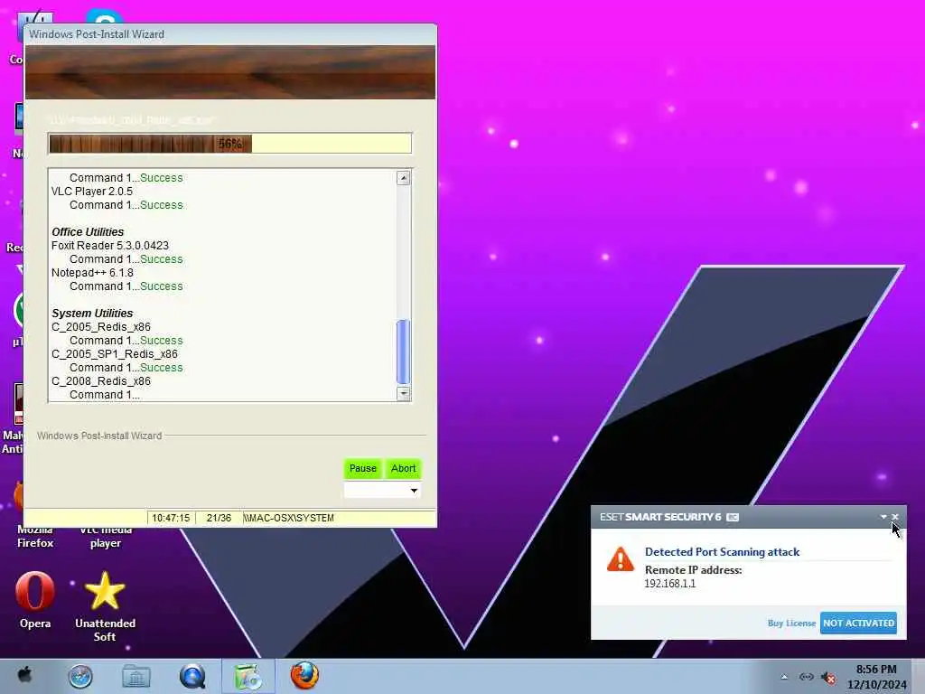Click the blue scrollbar thumb in log

[404, 352]
